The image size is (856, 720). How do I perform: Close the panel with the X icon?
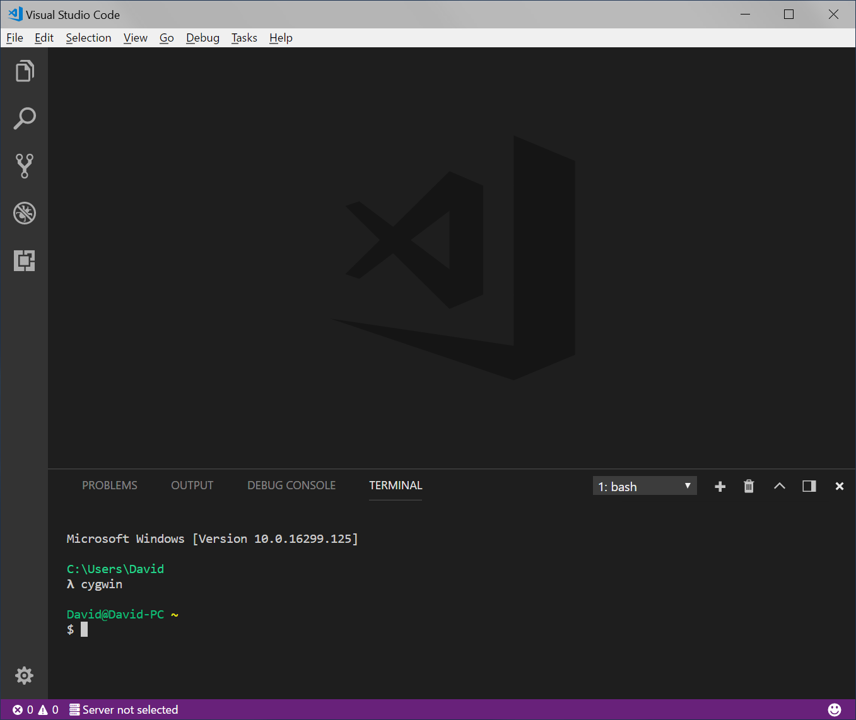pos(840,485)
